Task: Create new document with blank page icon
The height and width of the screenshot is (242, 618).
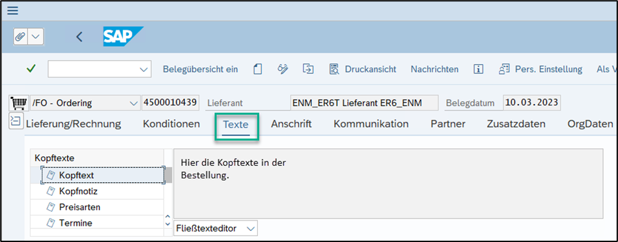Action: click(257, 69)
